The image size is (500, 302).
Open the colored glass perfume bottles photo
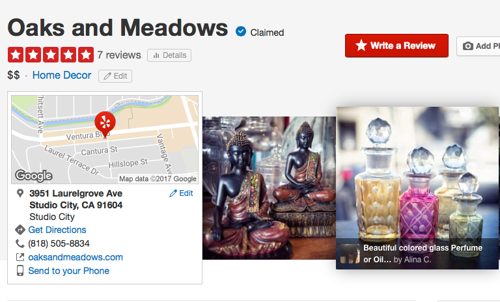pyautogui.click(x=417, y=188)
